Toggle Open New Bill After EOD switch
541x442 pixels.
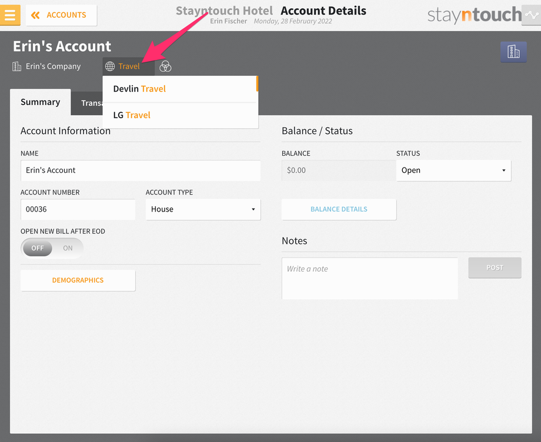[52, 248]
